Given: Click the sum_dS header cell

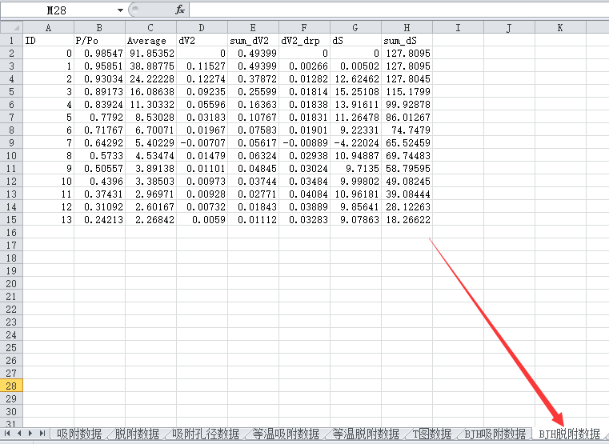Looking at the screenshot, I should point(407,40).
